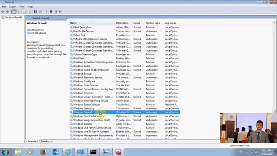Open the Help toolbar icon

click(35, 12)
